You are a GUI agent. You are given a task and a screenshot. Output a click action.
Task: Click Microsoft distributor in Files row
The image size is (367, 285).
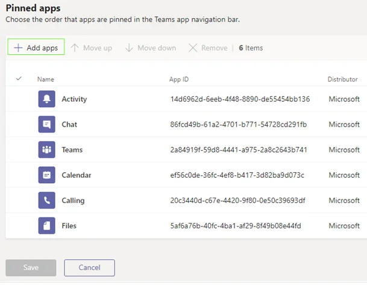click(x=344, y=226)
